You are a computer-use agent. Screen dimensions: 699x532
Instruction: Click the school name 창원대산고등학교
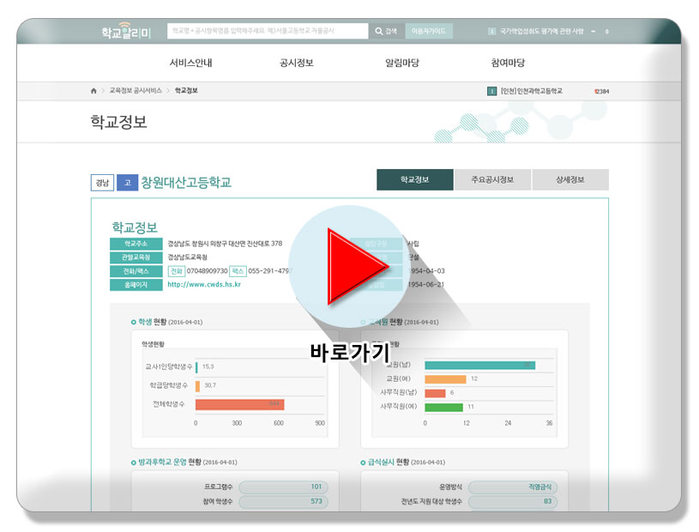pos(186,183)
